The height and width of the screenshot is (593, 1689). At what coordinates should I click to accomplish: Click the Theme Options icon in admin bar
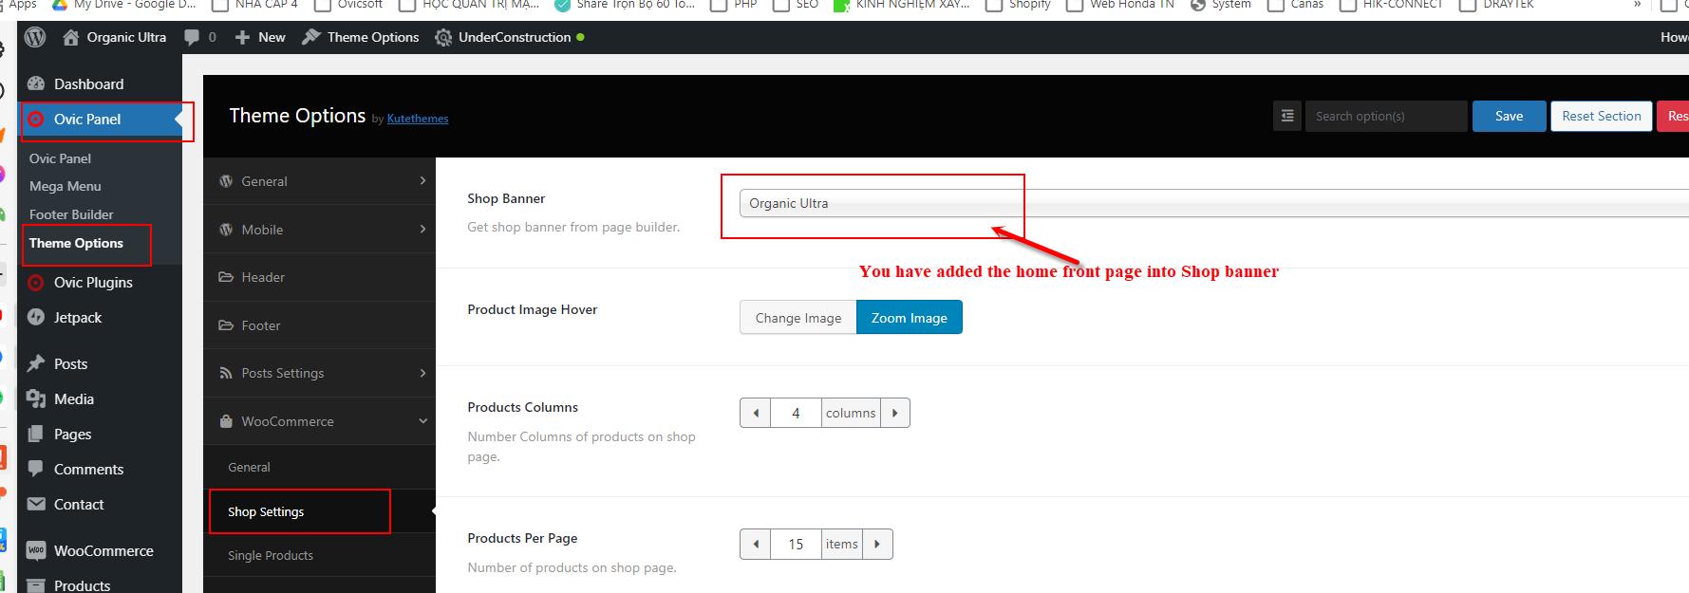[310, 37]
